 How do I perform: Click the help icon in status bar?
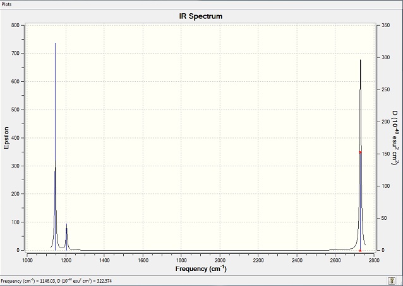click(392, 280)
